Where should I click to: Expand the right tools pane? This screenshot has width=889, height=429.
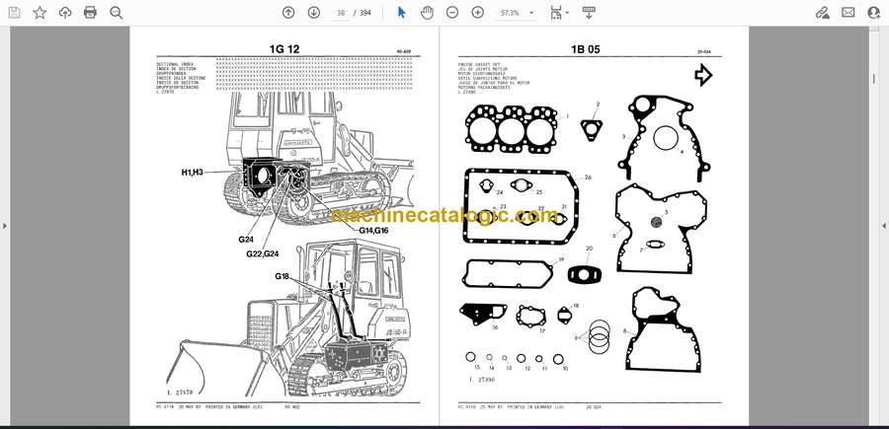884,226
